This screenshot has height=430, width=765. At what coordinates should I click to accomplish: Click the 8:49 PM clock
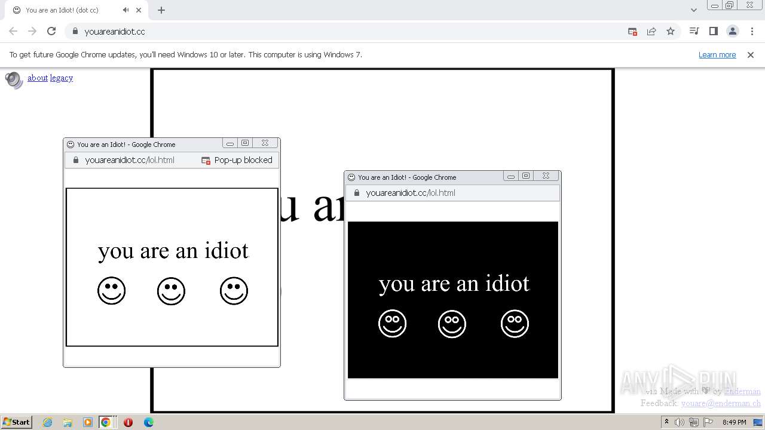pyautogui.click(x=734, y=422)
